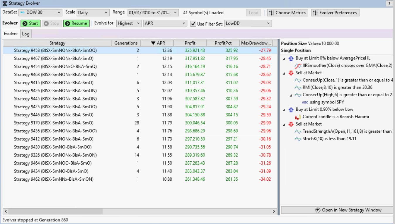Switch to the Log tab
Viewport: 395px width, 224px height.
coord(26,34)
